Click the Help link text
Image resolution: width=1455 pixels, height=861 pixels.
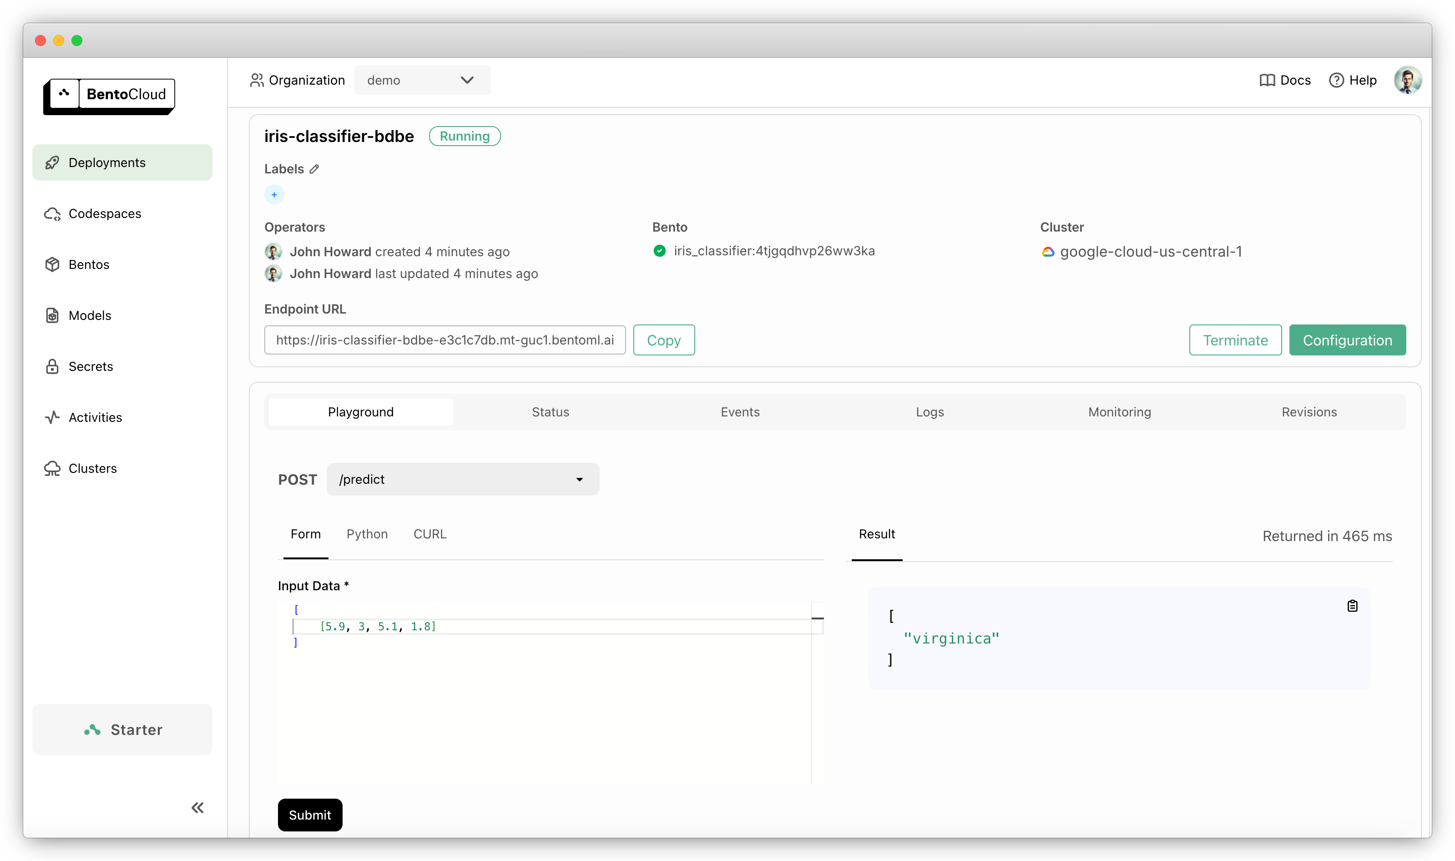(x=1362, y=80)
